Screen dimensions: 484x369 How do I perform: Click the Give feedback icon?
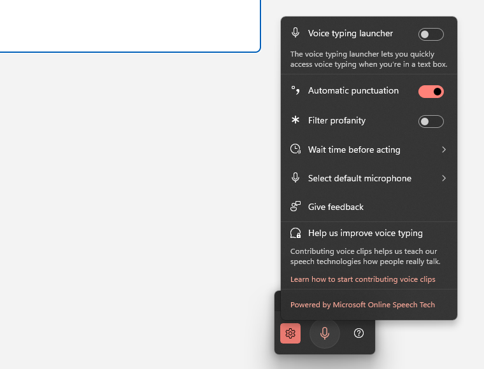point(295,207)
